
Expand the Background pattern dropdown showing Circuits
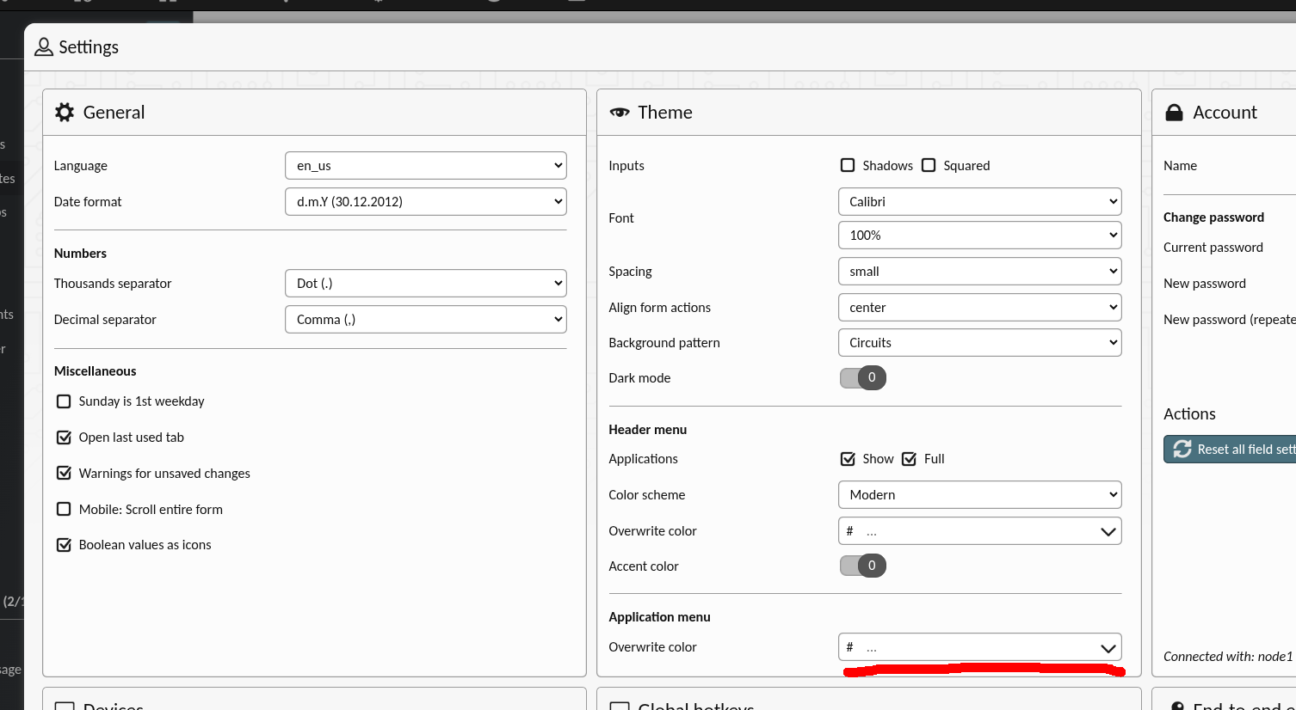click(979, 343)
